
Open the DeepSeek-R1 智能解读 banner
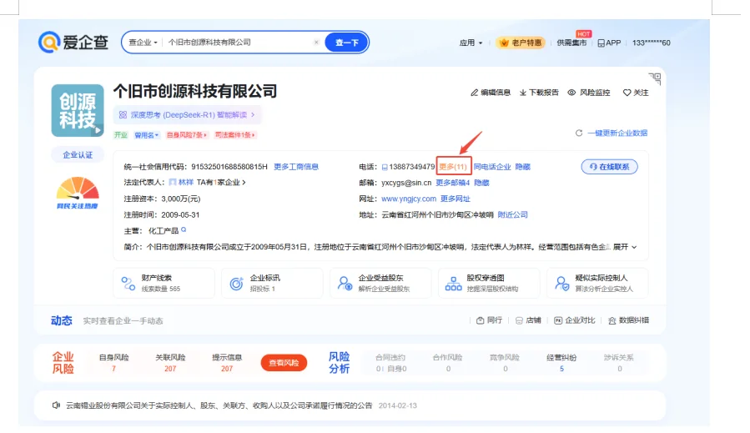pos(187,115)
